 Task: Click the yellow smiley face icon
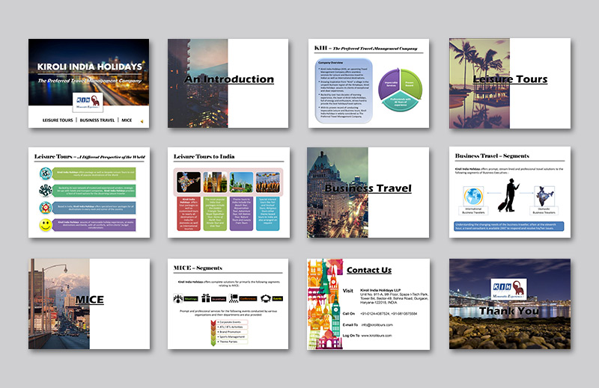click(x=46, y=225)
